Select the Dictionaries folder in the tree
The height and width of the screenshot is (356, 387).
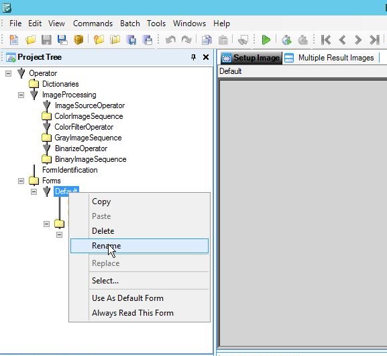(x=60, y=84)
